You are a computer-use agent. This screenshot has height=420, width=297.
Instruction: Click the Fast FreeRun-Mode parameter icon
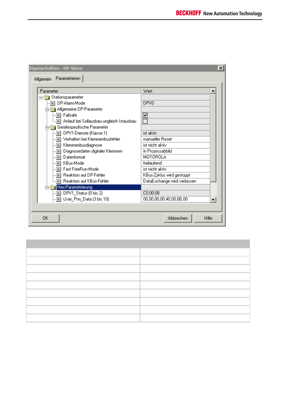point(59,169)
